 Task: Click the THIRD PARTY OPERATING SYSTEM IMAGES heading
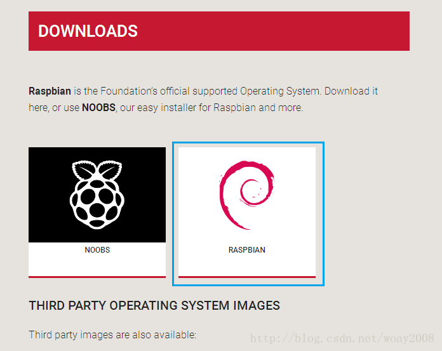[154, 306]
